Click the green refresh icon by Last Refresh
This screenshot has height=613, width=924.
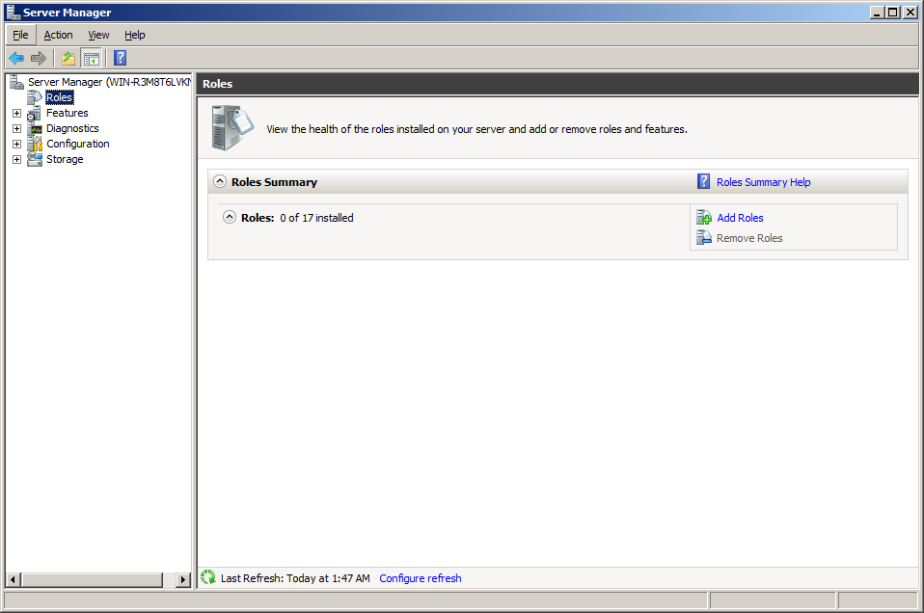(208, 577)
